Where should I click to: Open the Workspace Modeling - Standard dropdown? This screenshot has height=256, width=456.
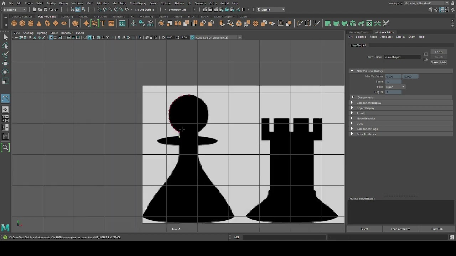click(426, 3)
